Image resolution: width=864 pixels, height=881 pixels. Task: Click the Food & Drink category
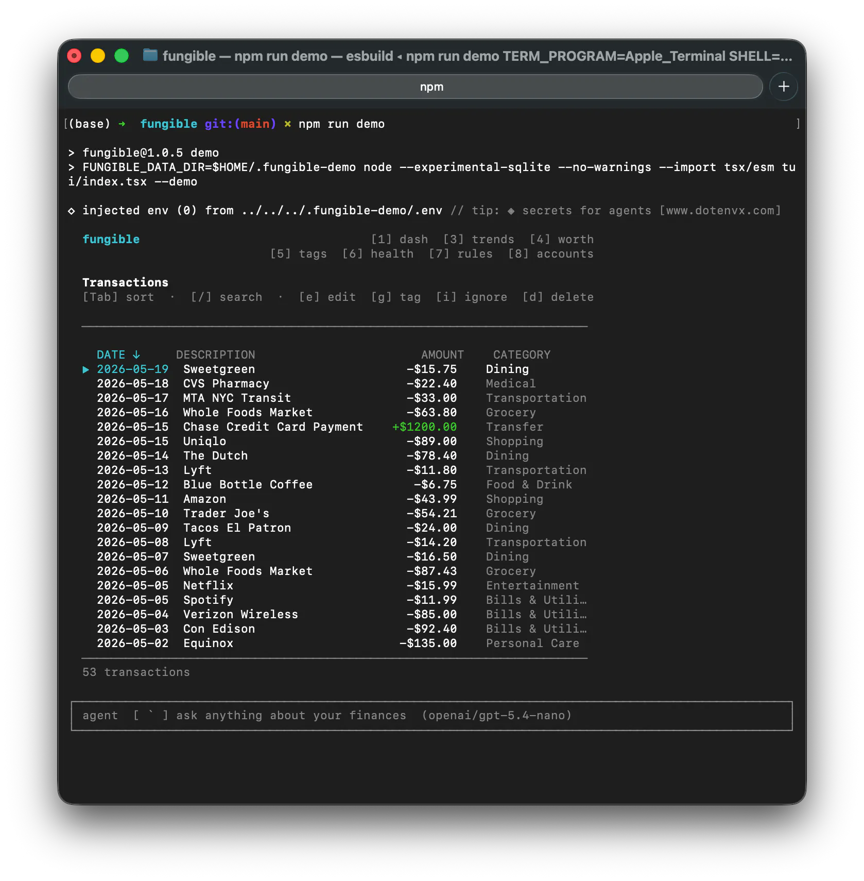[529, 485]
